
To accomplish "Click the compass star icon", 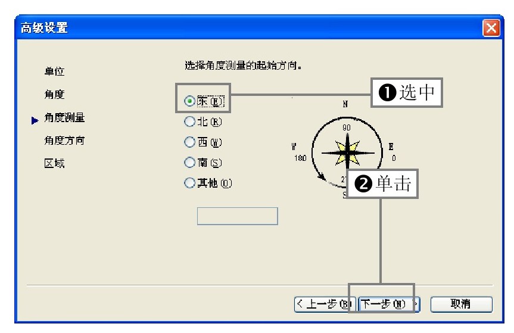I will tap(347, 153).
